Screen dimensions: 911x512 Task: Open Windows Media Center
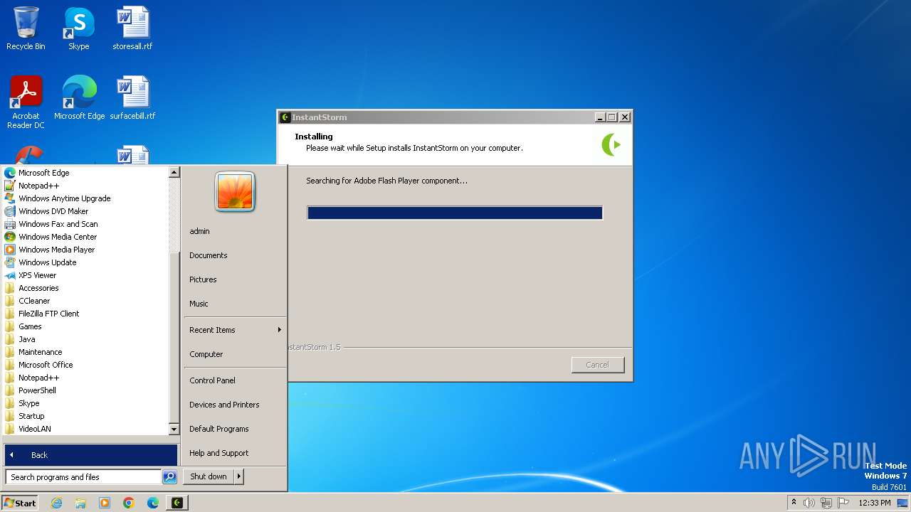[85, 237]
